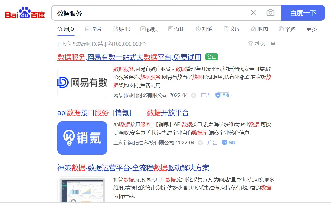Click the feedback circle icon next to first 广告 label
331x209 pixels.
point(193,95)
